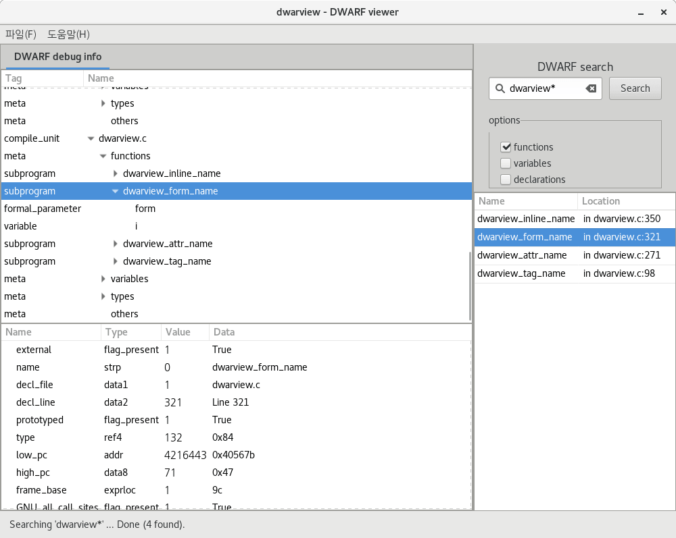
Task: Clear the search field text icon
Action: tap(591, 88)
